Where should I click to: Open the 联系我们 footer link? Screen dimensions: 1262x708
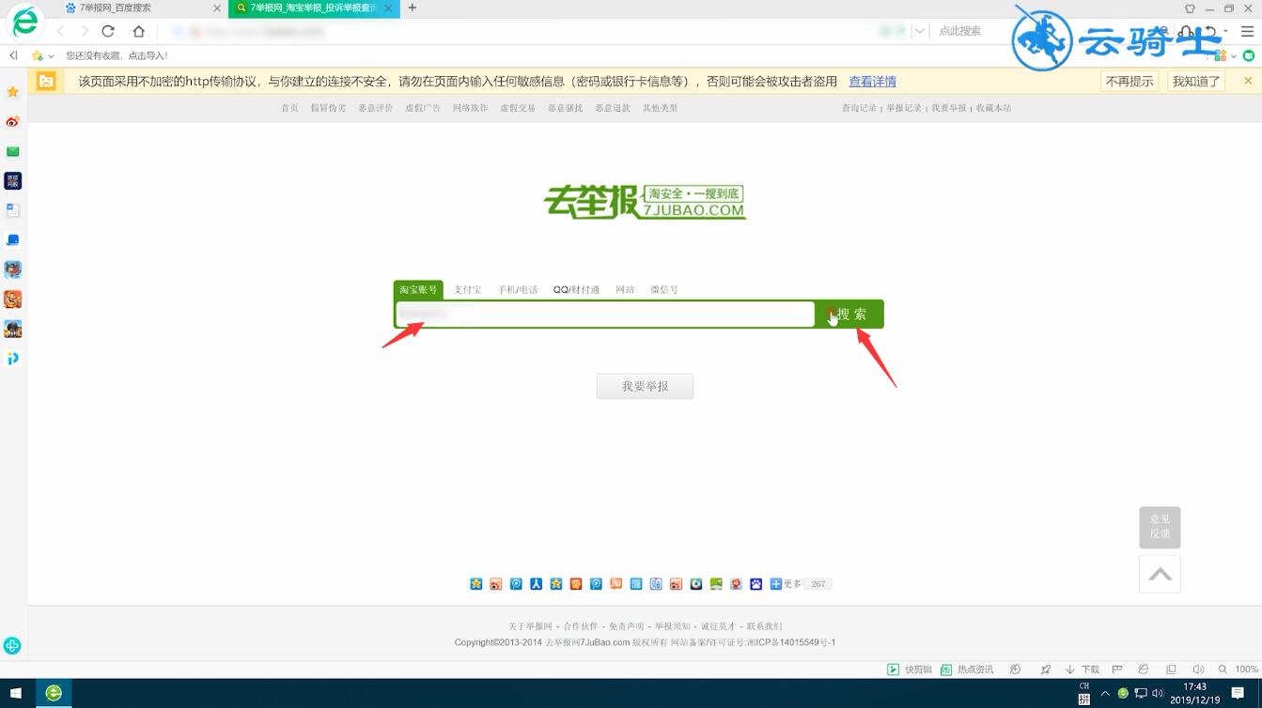pos(764,626)
